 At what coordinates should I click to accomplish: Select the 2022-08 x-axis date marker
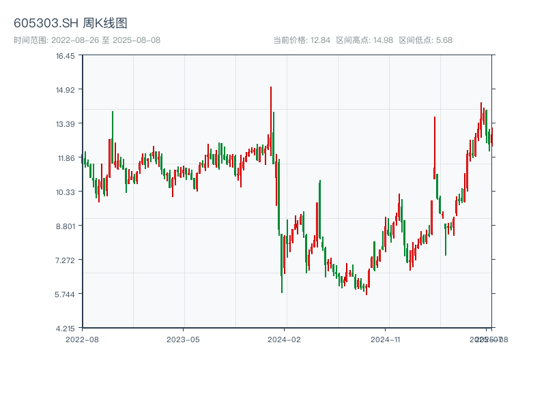82,339
